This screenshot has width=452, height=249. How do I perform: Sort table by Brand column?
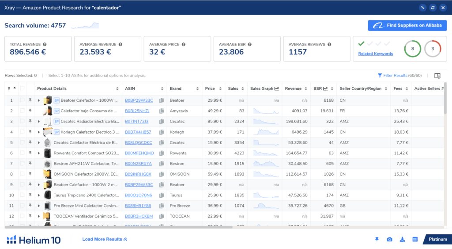(197, 89)
